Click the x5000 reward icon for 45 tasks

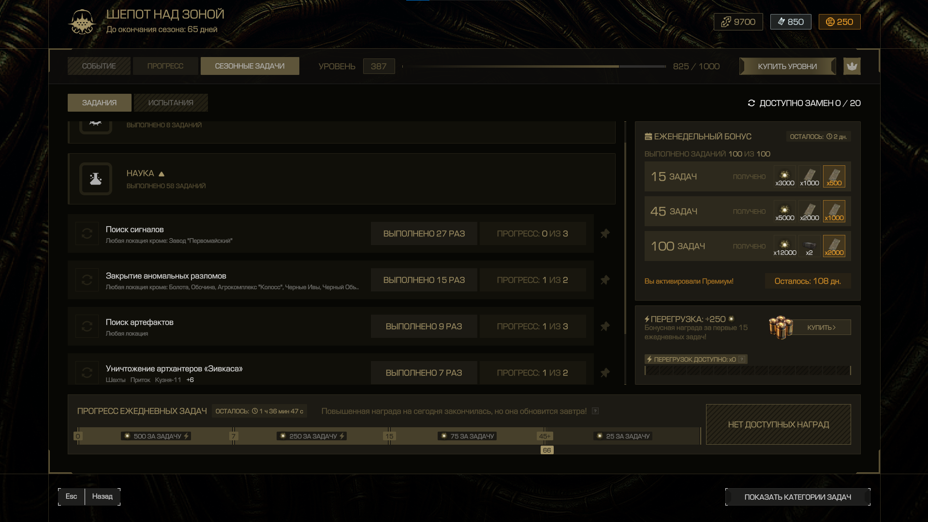[x=784, y=211]
